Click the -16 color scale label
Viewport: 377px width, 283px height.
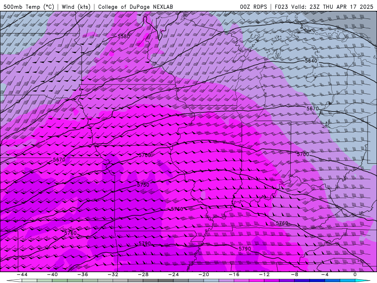[x=234, y=275]
